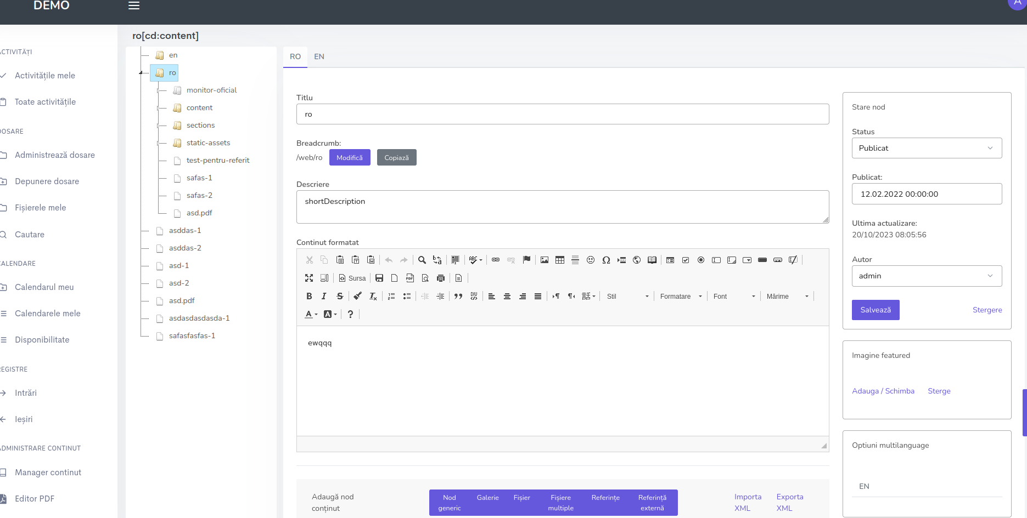Open the Status dropdown showing Publicat
Image resolution: width=1027 pixels, height=518 pixels.
tap(926, 148)
